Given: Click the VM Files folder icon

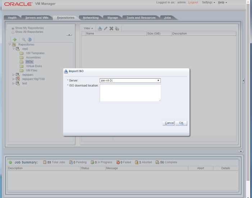Looking at the screenshot, I should coord(21,70).
